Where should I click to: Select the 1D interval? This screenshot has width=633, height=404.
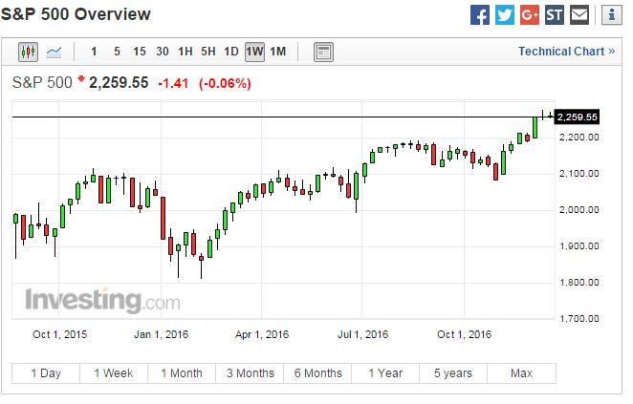231,52
